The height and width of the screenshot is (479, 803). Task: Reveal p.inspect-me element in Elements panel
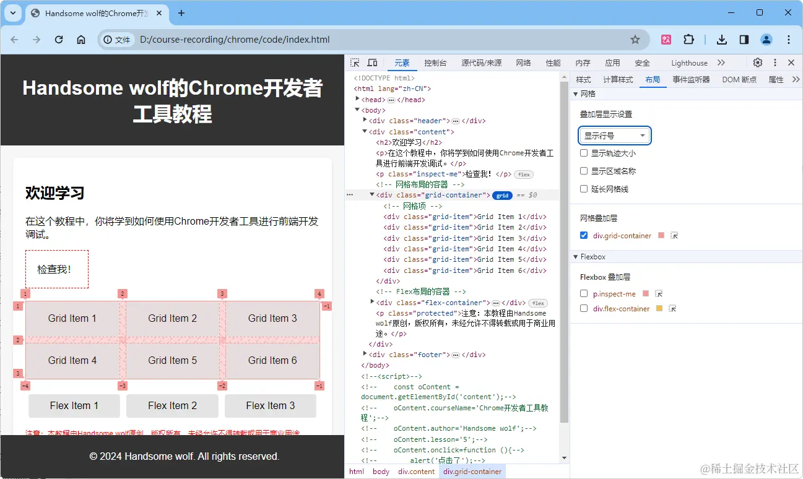coord(659,294)
